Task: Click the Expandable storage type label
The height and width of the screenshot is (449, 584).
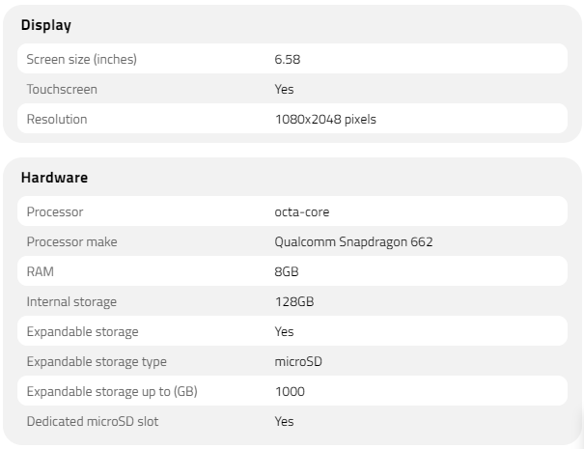Action: point(97,361)
